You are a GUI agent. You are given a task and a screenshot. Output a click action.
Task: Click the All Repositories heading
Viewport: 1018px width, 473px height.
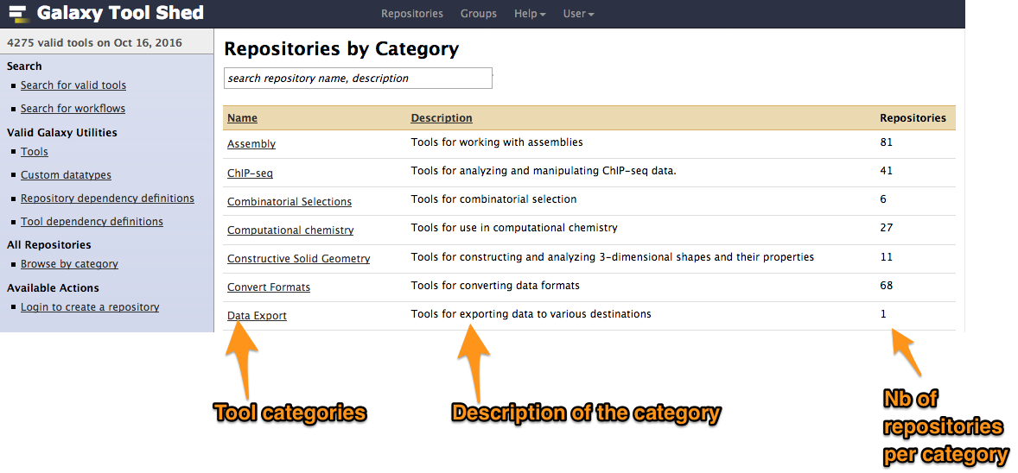pos(48,244)
